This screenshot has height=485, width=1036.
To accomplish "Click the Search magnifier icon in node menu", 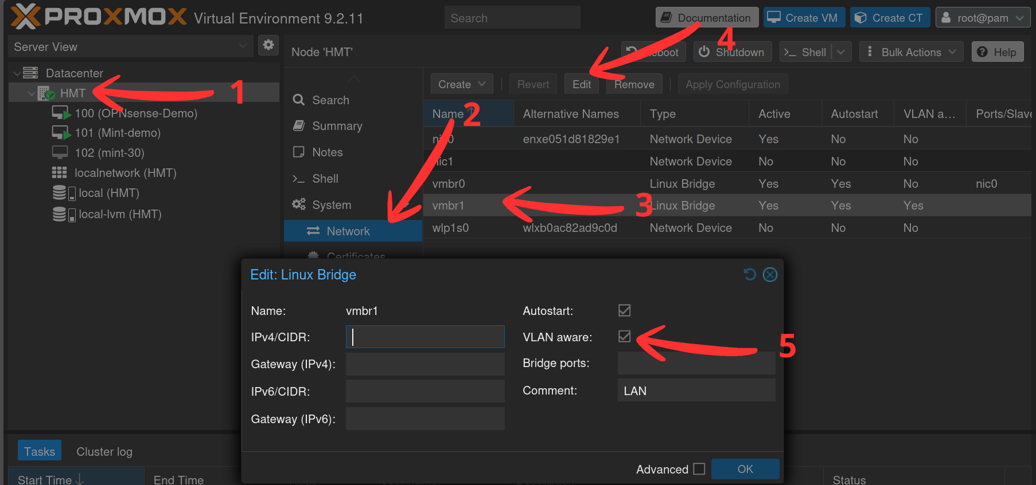I will (298, 100).
